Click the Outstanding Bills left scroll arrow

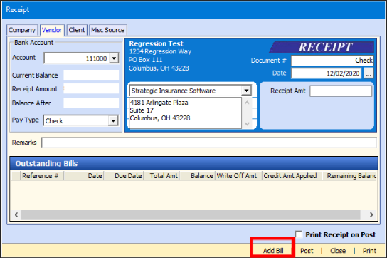pos(16,215)
